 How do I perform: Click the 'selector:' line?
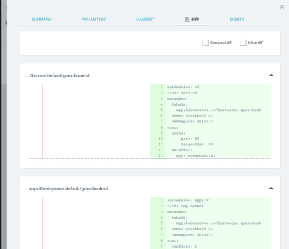(x=182, y=150)
